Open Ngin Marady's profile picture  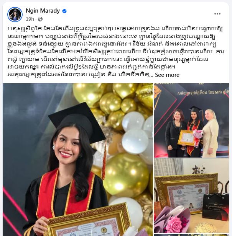coord(15,15)
